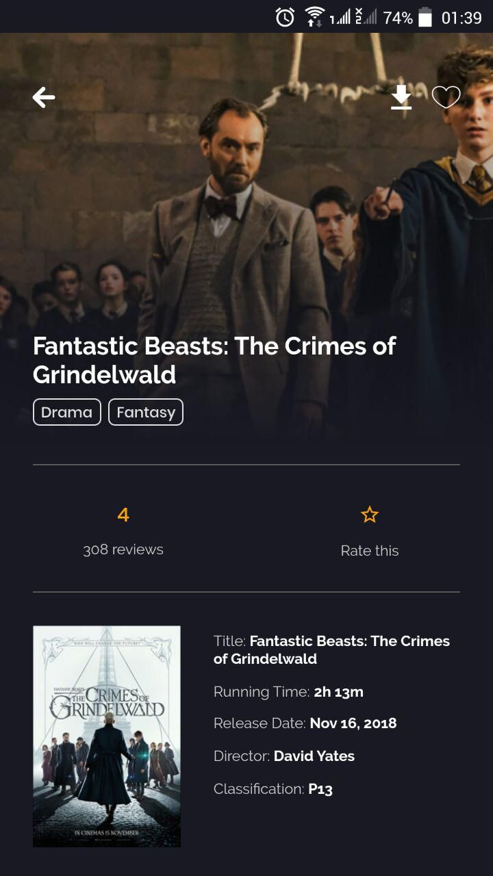Tap the Rate this label
The image size is (493, 876).
point(370,550)
